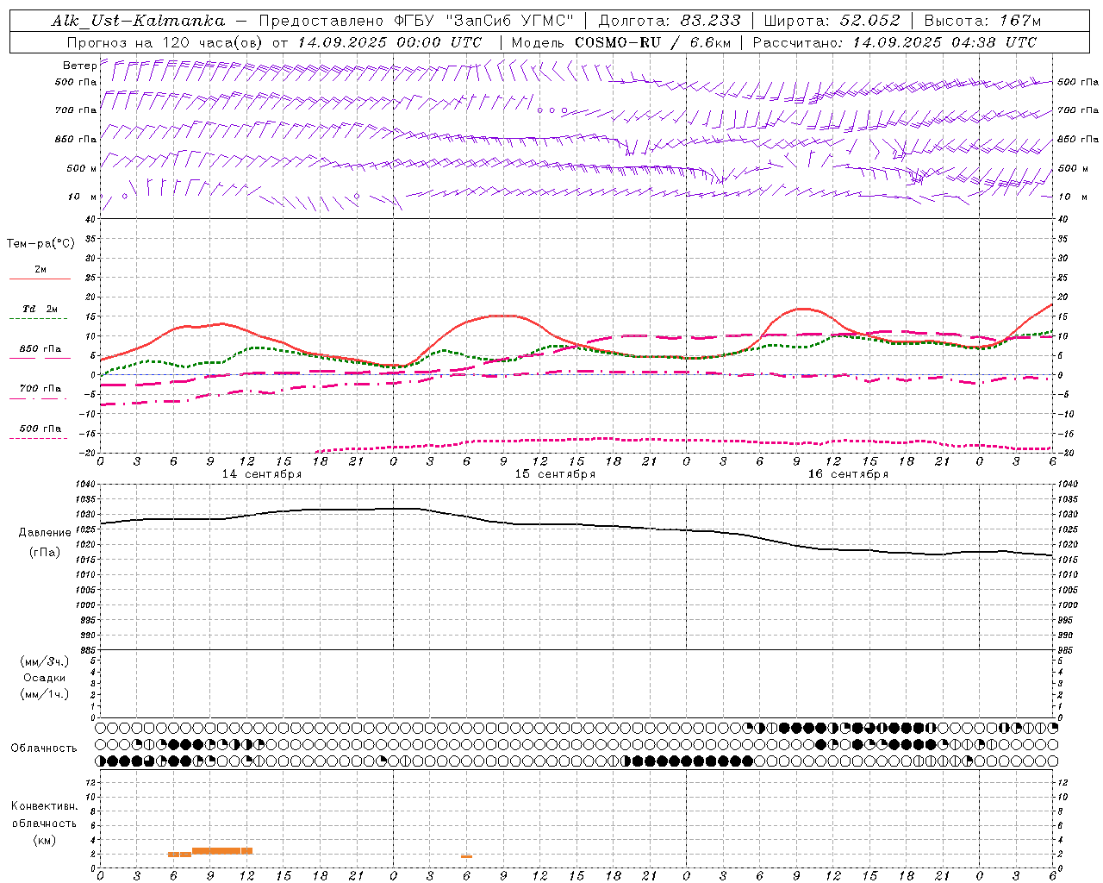Click the (гПа) pressure unit label
The height and width of the screenshot is (883, 1103).
tap(45, 552)
